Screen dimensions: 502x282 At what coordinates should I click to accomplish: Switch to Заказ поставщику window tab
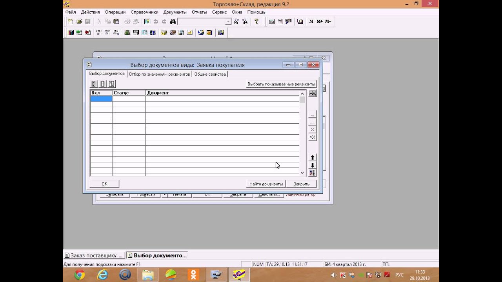(x=94, y=255)
